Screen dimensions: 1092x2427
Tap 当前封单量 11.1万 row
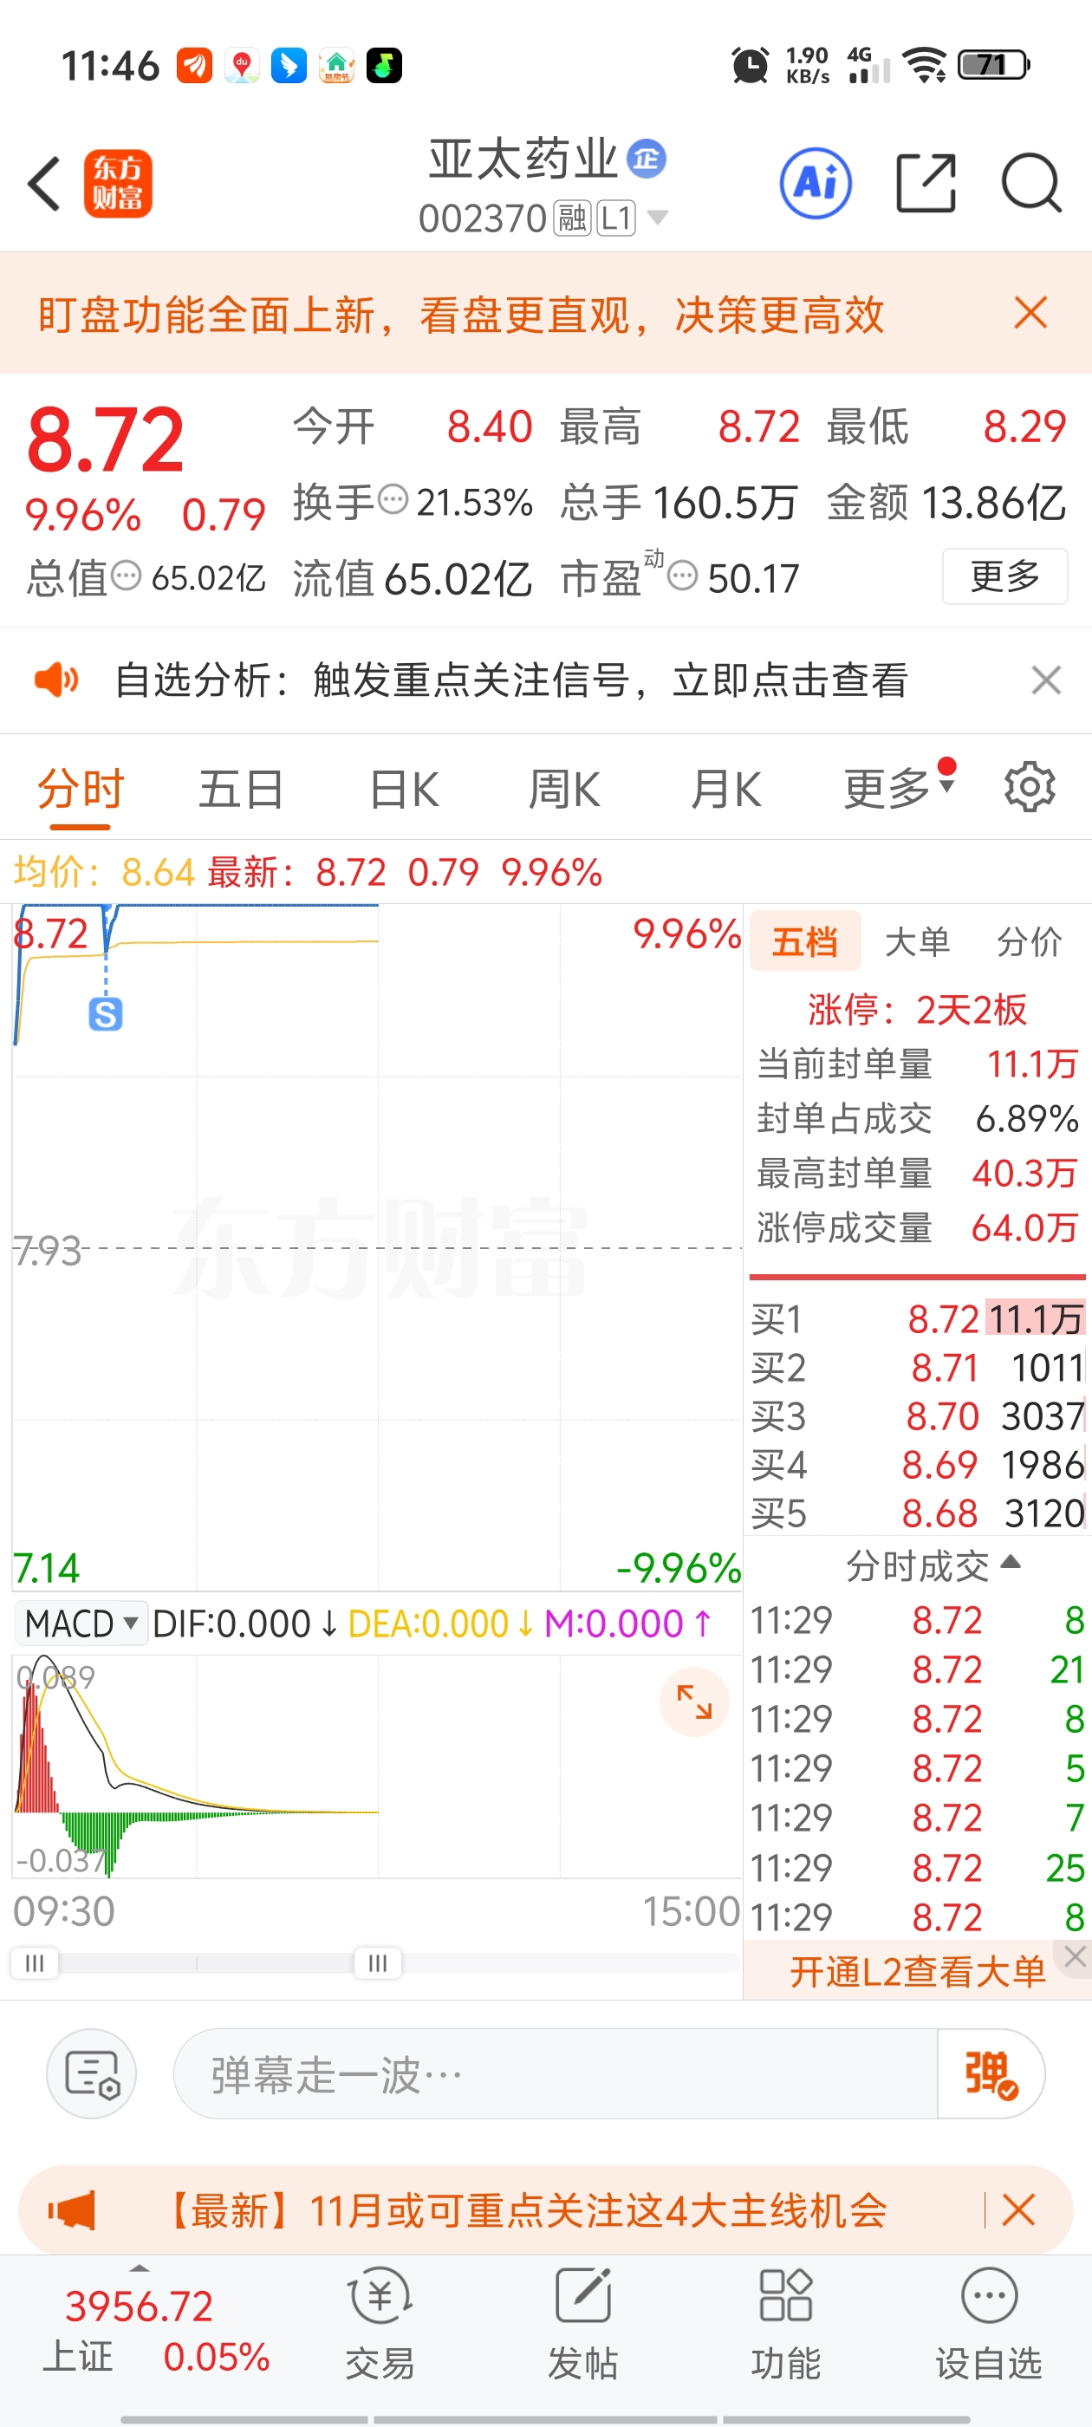(918, 1064)
